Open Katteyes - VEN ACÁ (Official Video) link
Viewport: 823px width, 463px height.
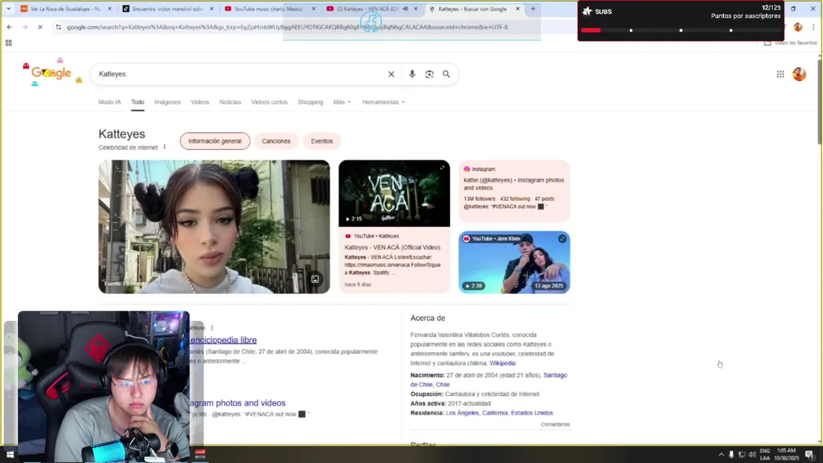tap(392, 248)
